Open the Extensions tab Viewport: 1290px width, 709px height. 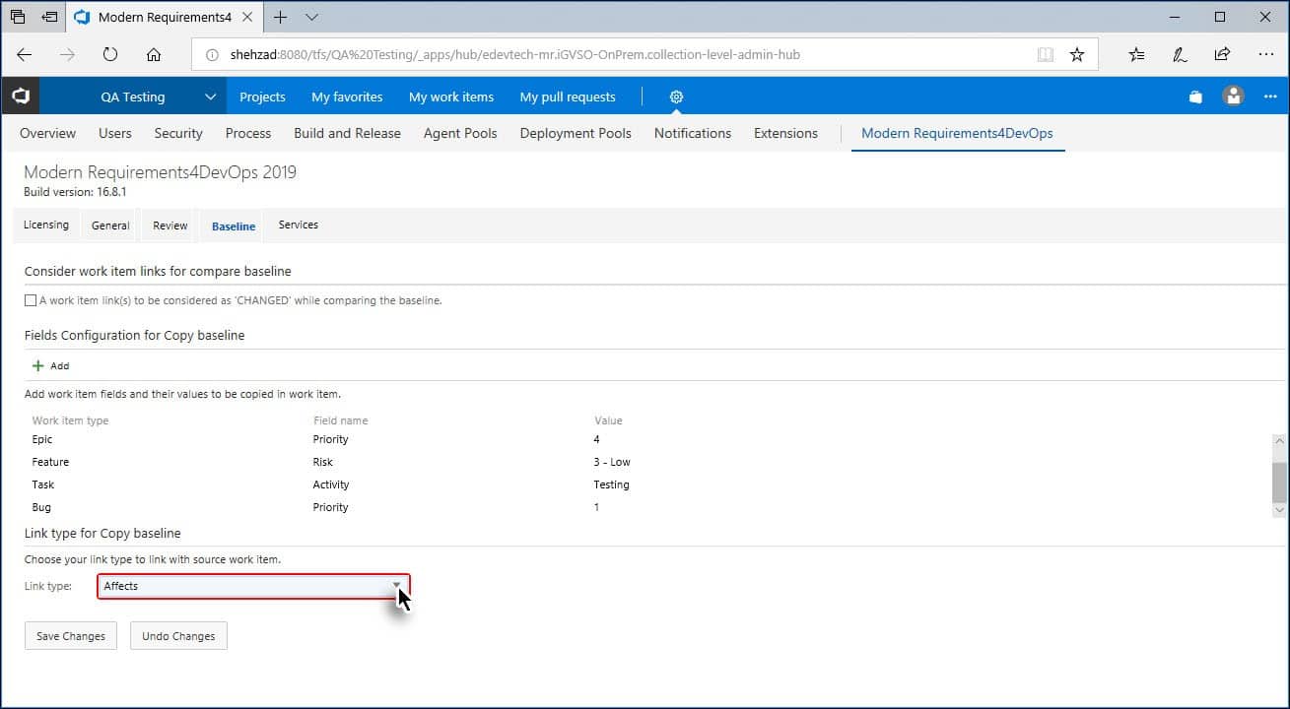(x=785, y=133)
